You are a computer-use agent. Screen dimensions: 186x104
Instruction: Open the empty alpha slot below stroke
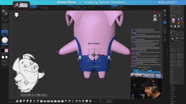[5, 26]
